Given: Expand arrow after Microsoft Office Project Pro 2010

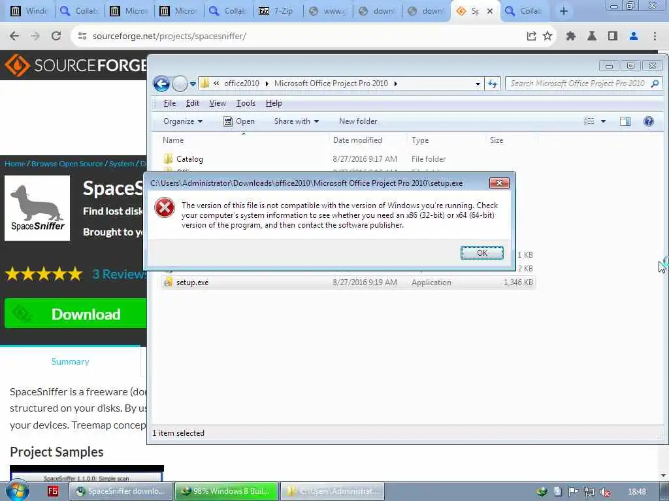Looking at the screenshot, I should tap(395, 84).
